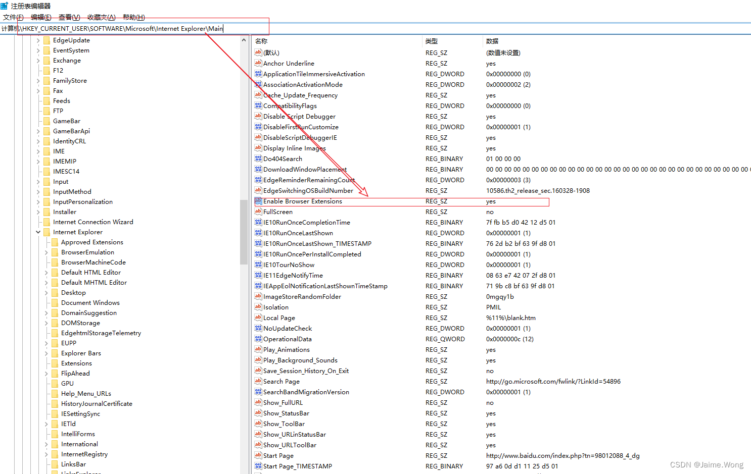Collapse the Internet Explorer tree node

[x=38, y=232]
